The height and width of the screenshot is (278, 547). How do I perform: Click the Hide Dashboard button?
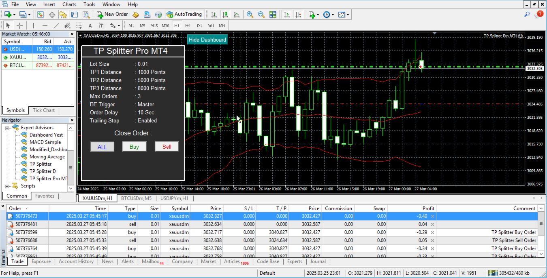click(207, 40)
